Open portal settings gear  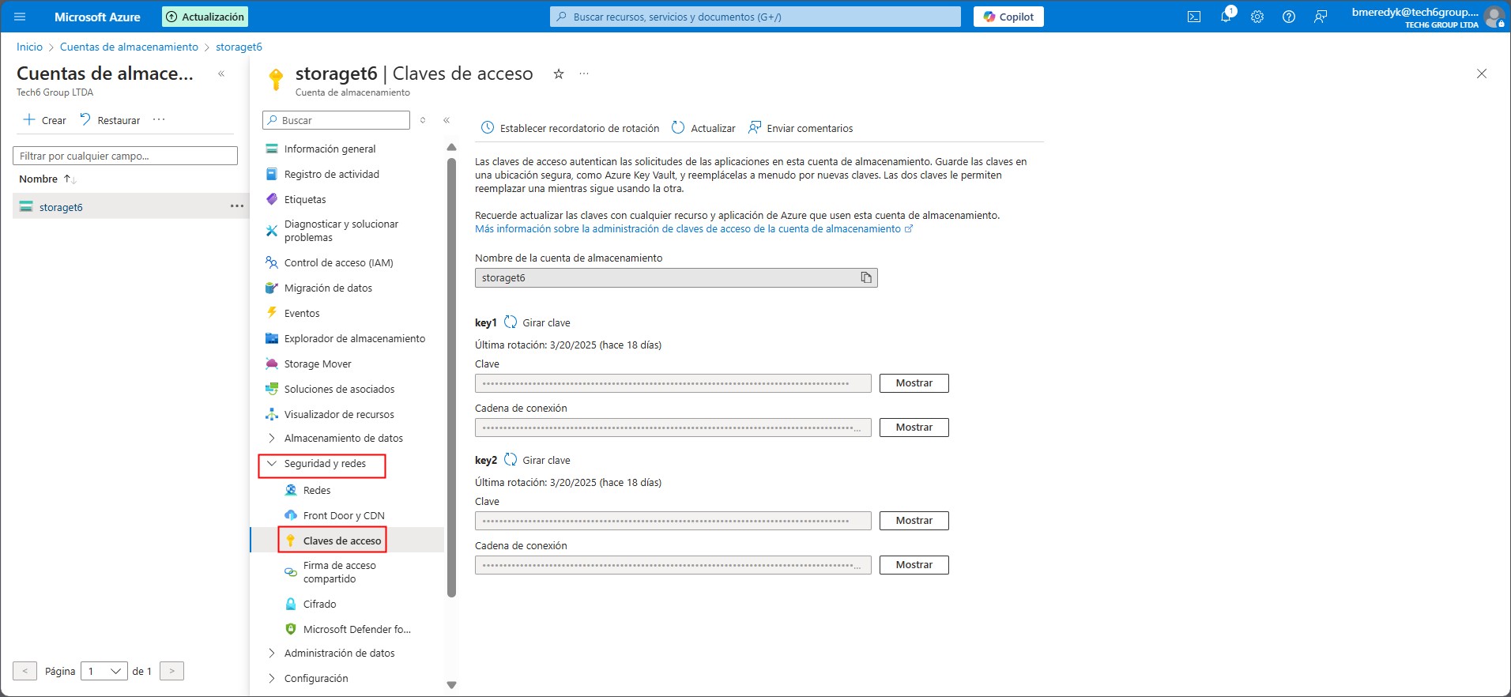pyautogui.click(x=1257, y=17)
